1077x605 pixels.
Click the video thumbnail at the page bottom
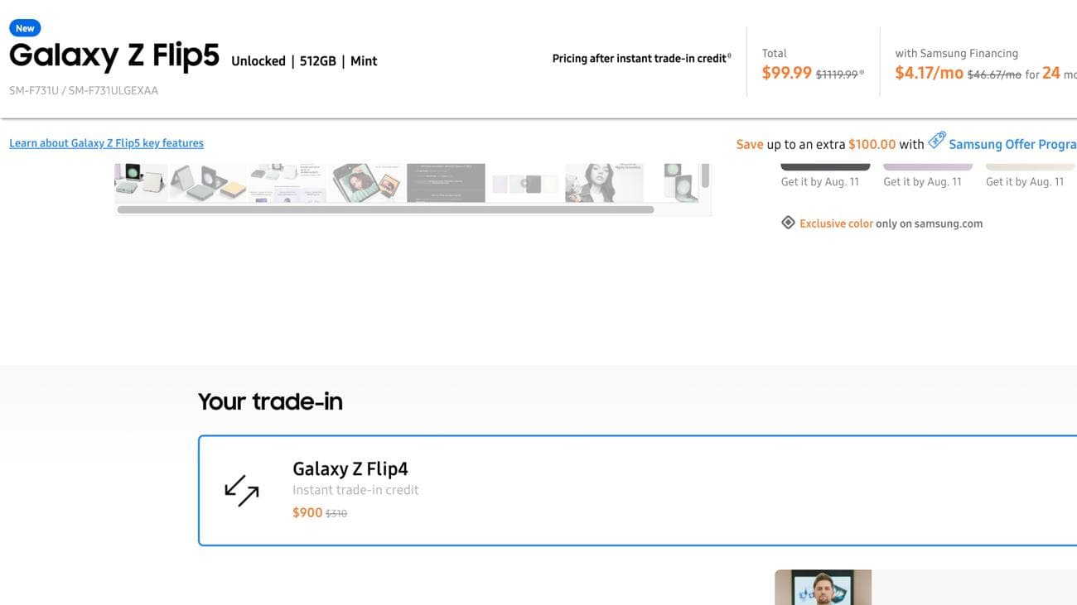(823, 588)
